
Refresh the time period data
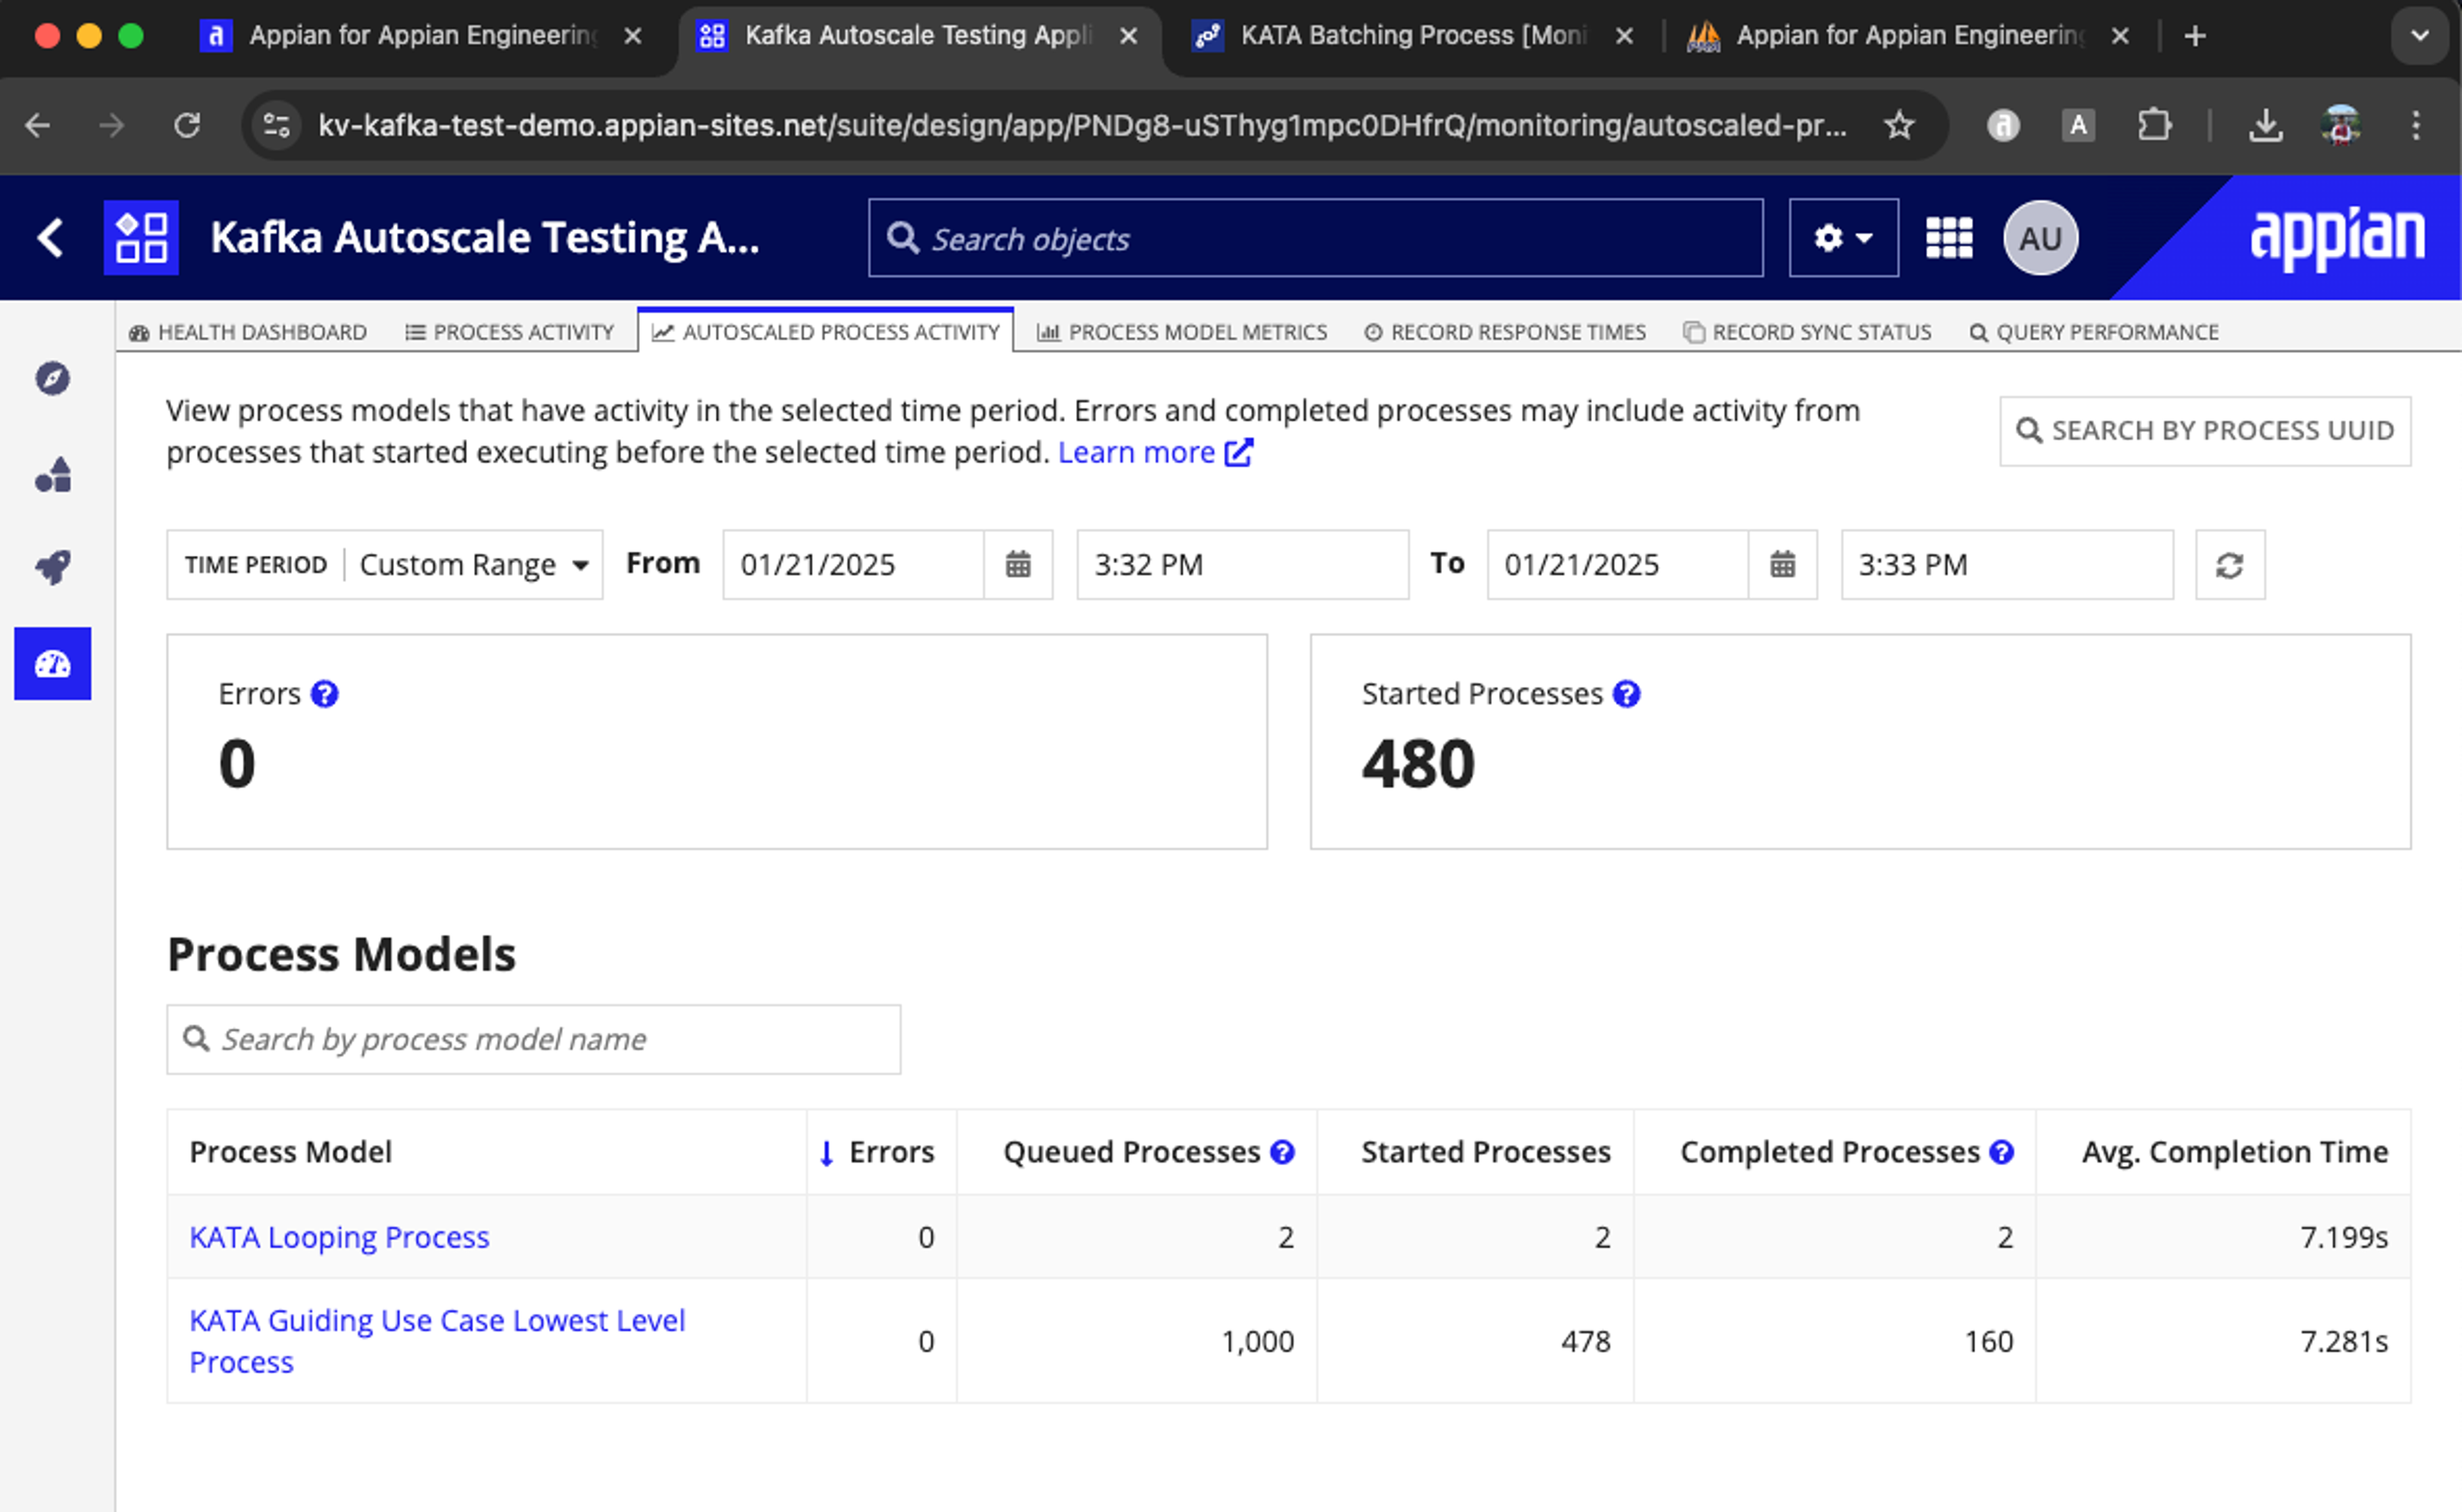(x=2229, y=565)
